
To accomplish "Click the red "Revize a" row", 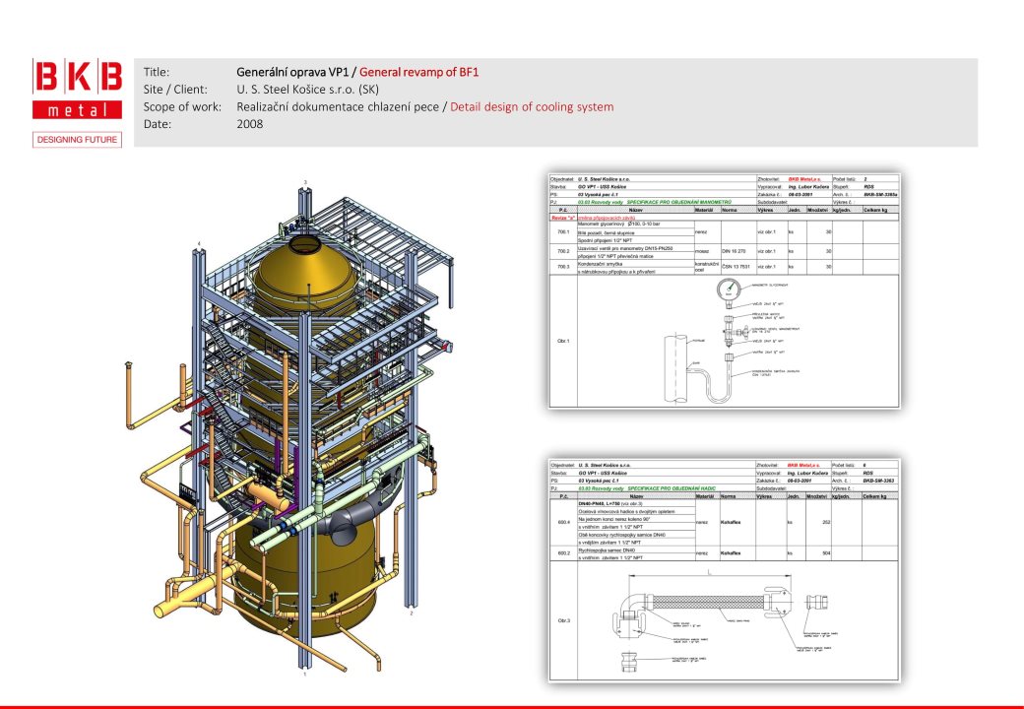I will point(591,218).
